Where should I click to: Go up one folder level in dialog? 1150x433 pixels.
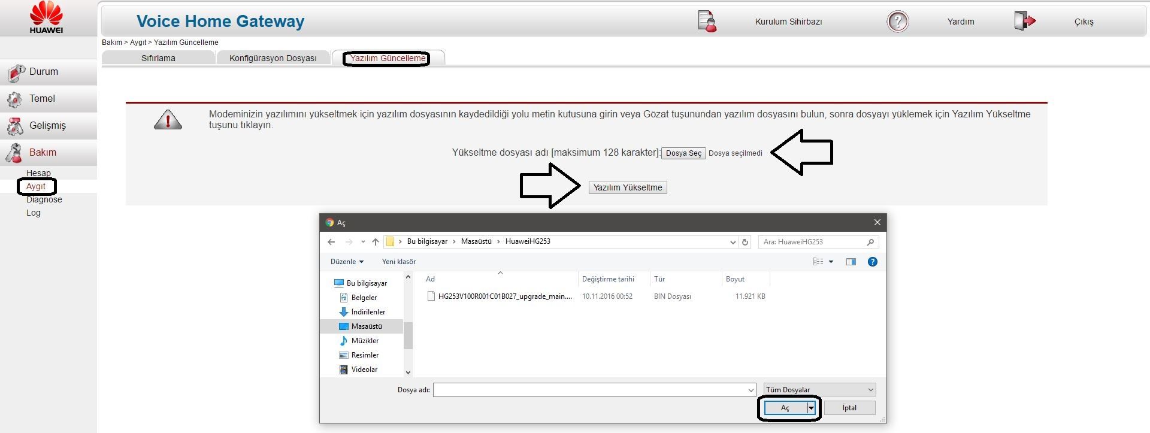(x=376, y=242)
